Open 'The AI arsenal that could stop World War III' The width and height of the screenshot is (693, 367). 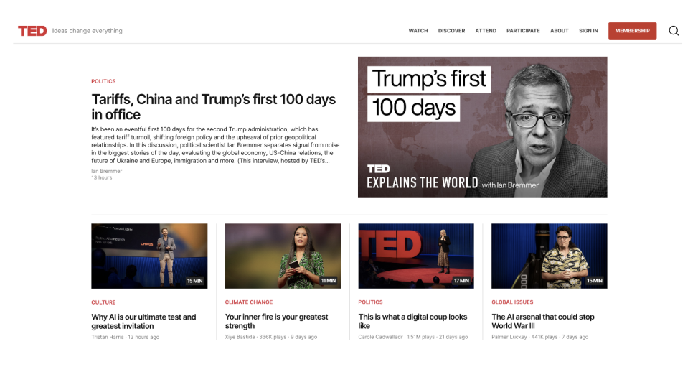click(543, 322)
